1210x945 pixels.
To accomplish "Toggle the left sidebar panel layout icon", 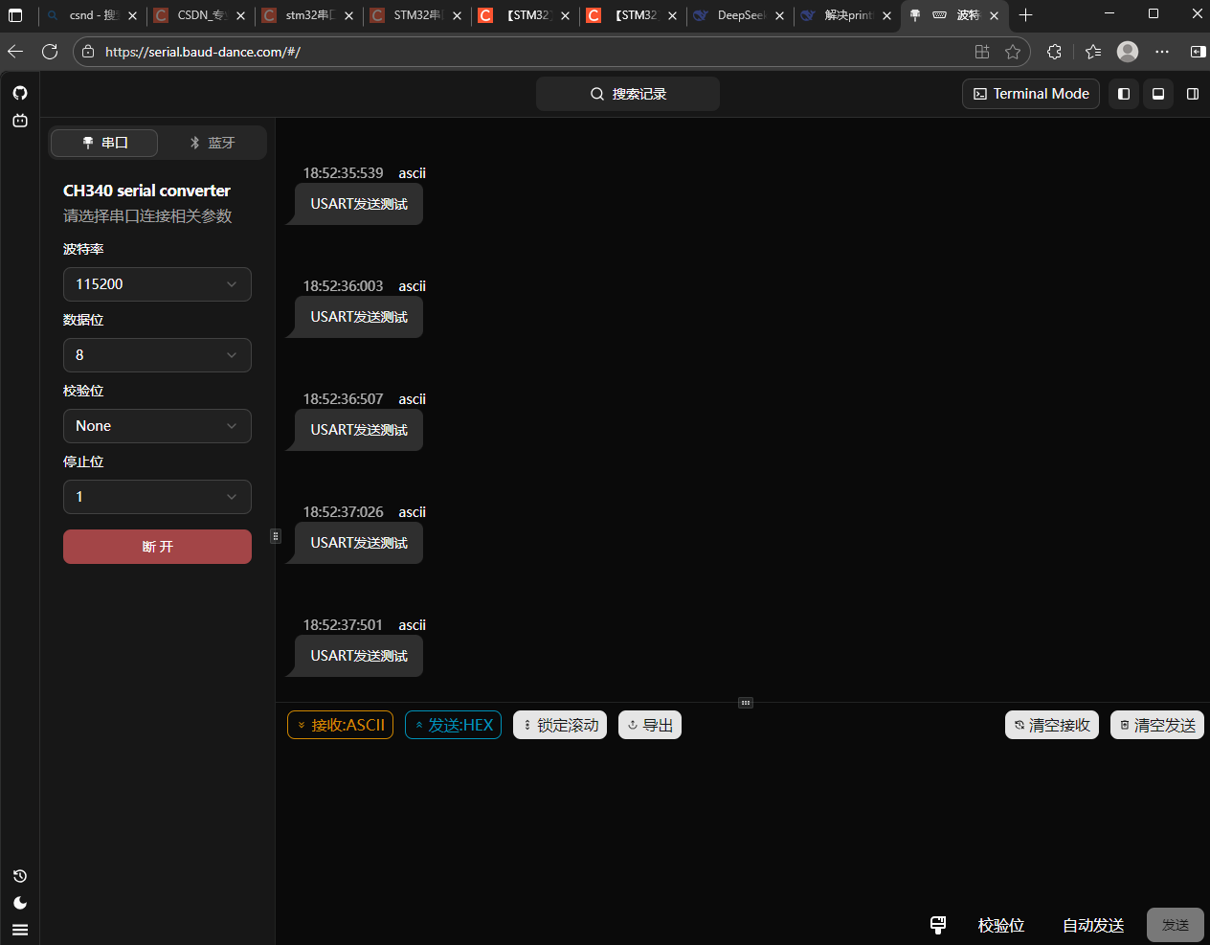I will [1124, 94].
